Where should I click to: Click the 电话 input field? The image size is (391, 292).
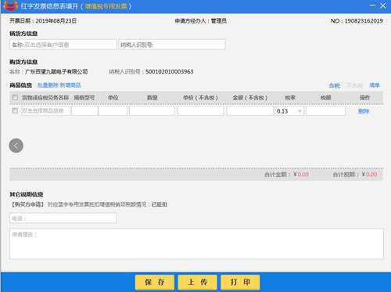(63, 218)
